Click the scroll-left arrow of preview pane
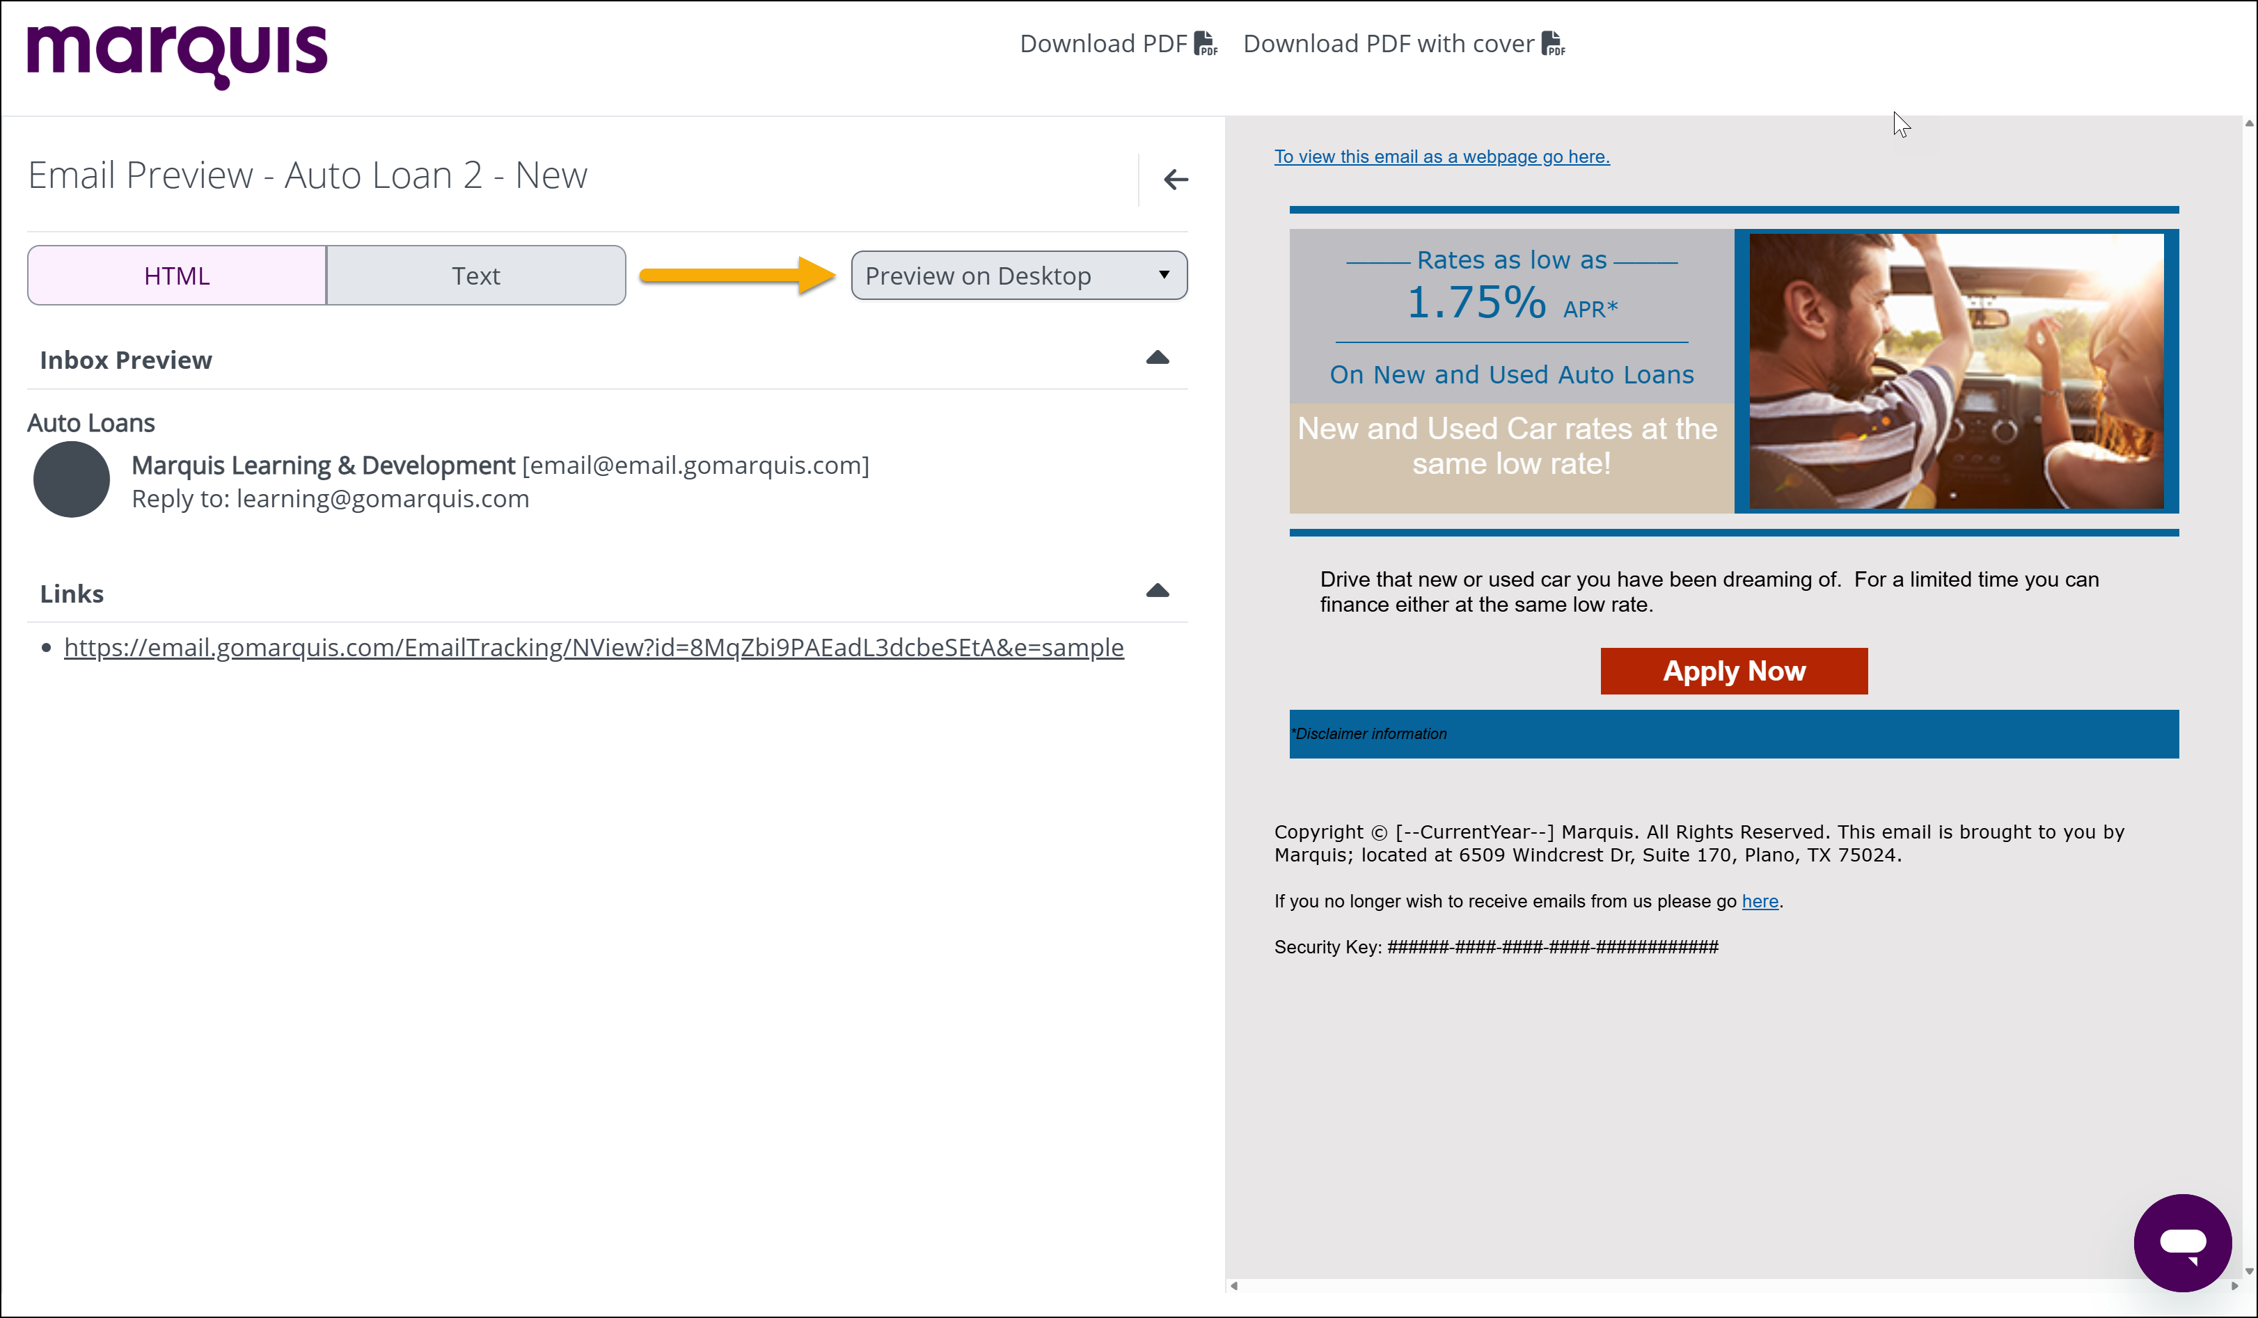 click(1235, 1286)
